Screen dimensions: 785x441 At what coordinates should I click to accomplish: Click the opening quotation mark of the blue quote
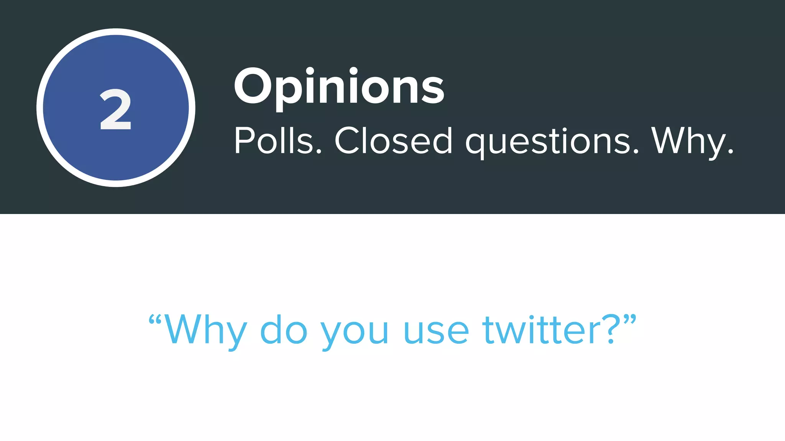[x=155, y=319]
